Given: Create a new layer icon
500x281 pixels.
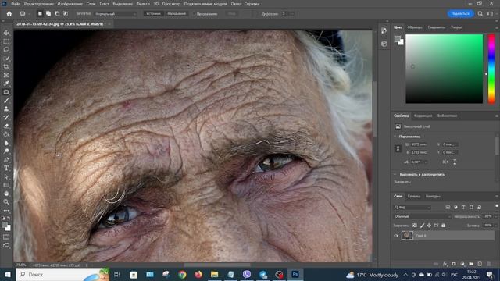Looking at the screenshot, I should pos(480,264).
